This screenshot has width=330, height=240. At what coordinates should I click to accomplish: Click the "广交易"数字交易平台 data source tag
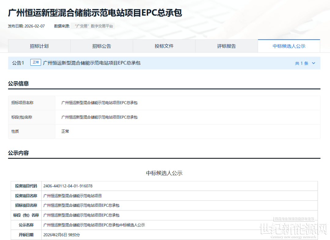(94, 26)
